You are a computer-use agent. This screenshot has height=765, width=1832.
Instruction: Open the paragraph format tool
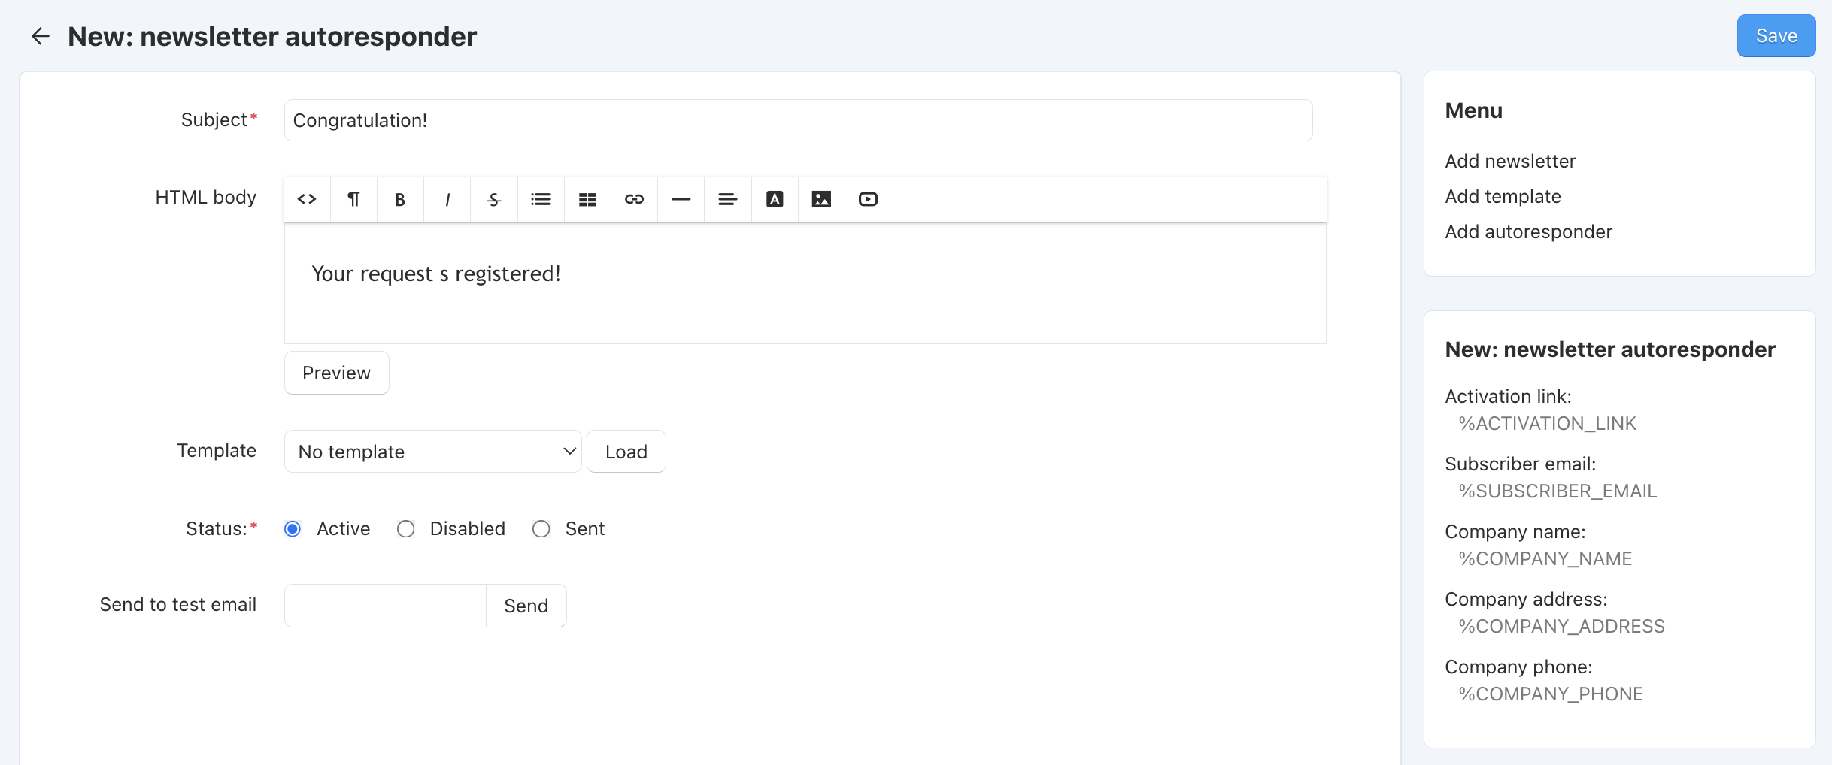(x=353, y=199)
